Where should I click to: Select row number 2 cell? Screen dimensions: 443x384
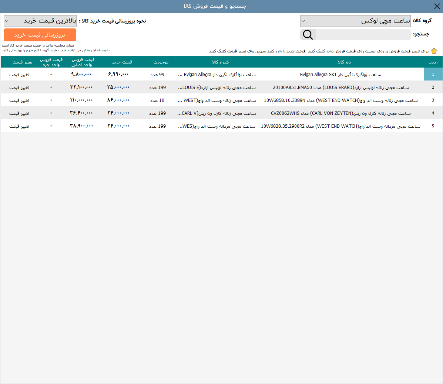[x=433, y=88]
